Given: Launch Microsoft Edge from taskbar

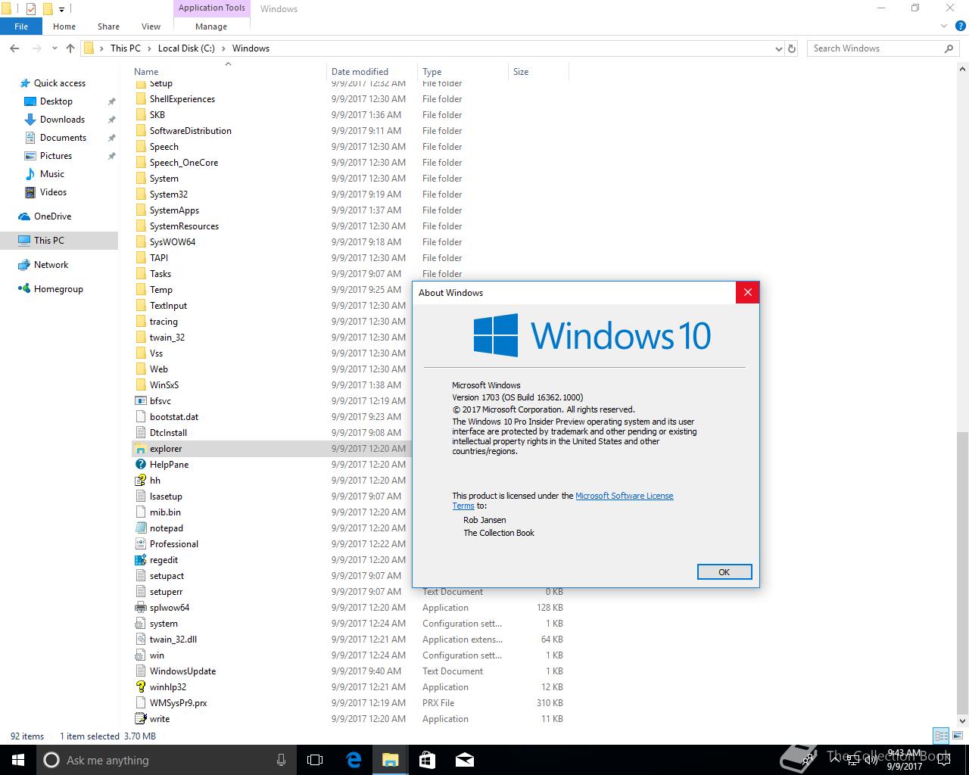Looking at the screenshot, I should pos(354,760).
